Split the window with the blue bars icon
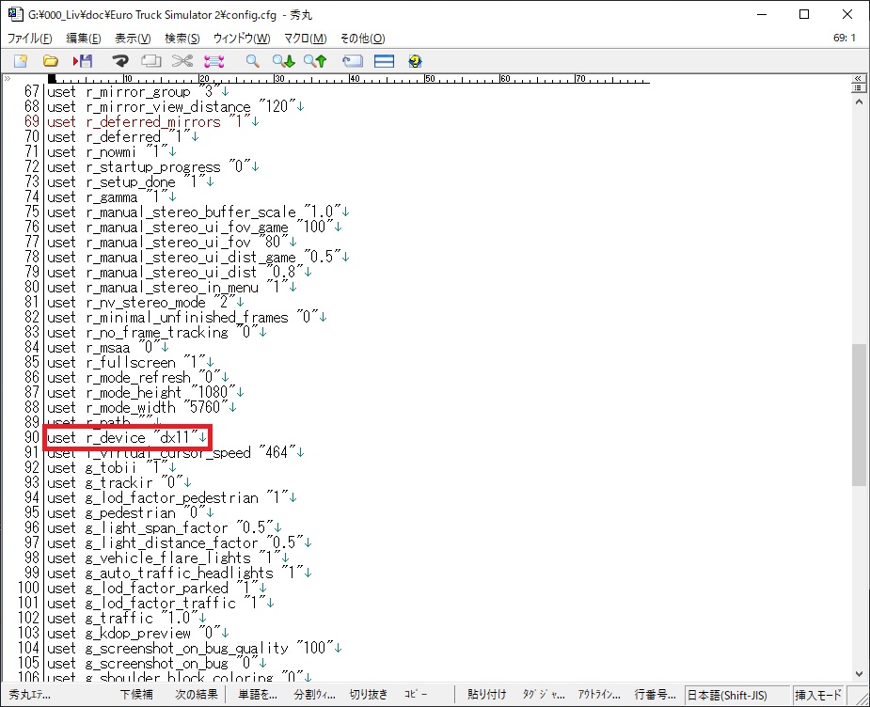This screenshot has height=707, width=870. click(384, 61)
